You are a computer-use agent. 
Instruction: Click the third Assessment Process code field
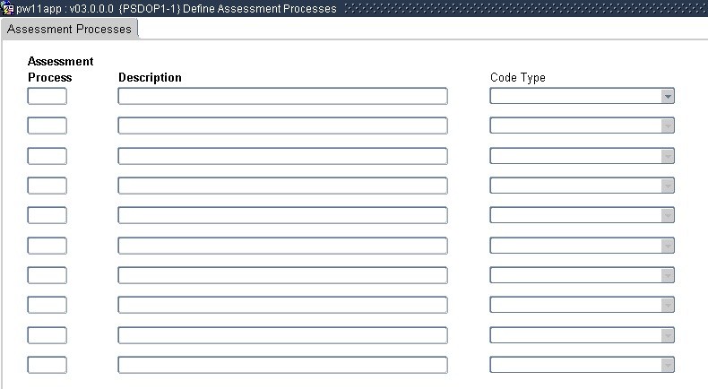click(47, 156)
